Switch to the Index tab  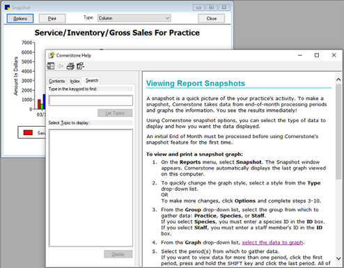tap(75, 81)
